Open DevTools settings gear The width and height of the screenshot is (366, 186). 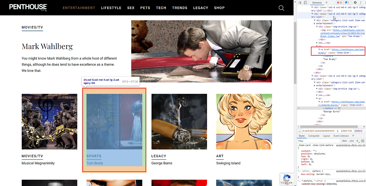[355, 3]
